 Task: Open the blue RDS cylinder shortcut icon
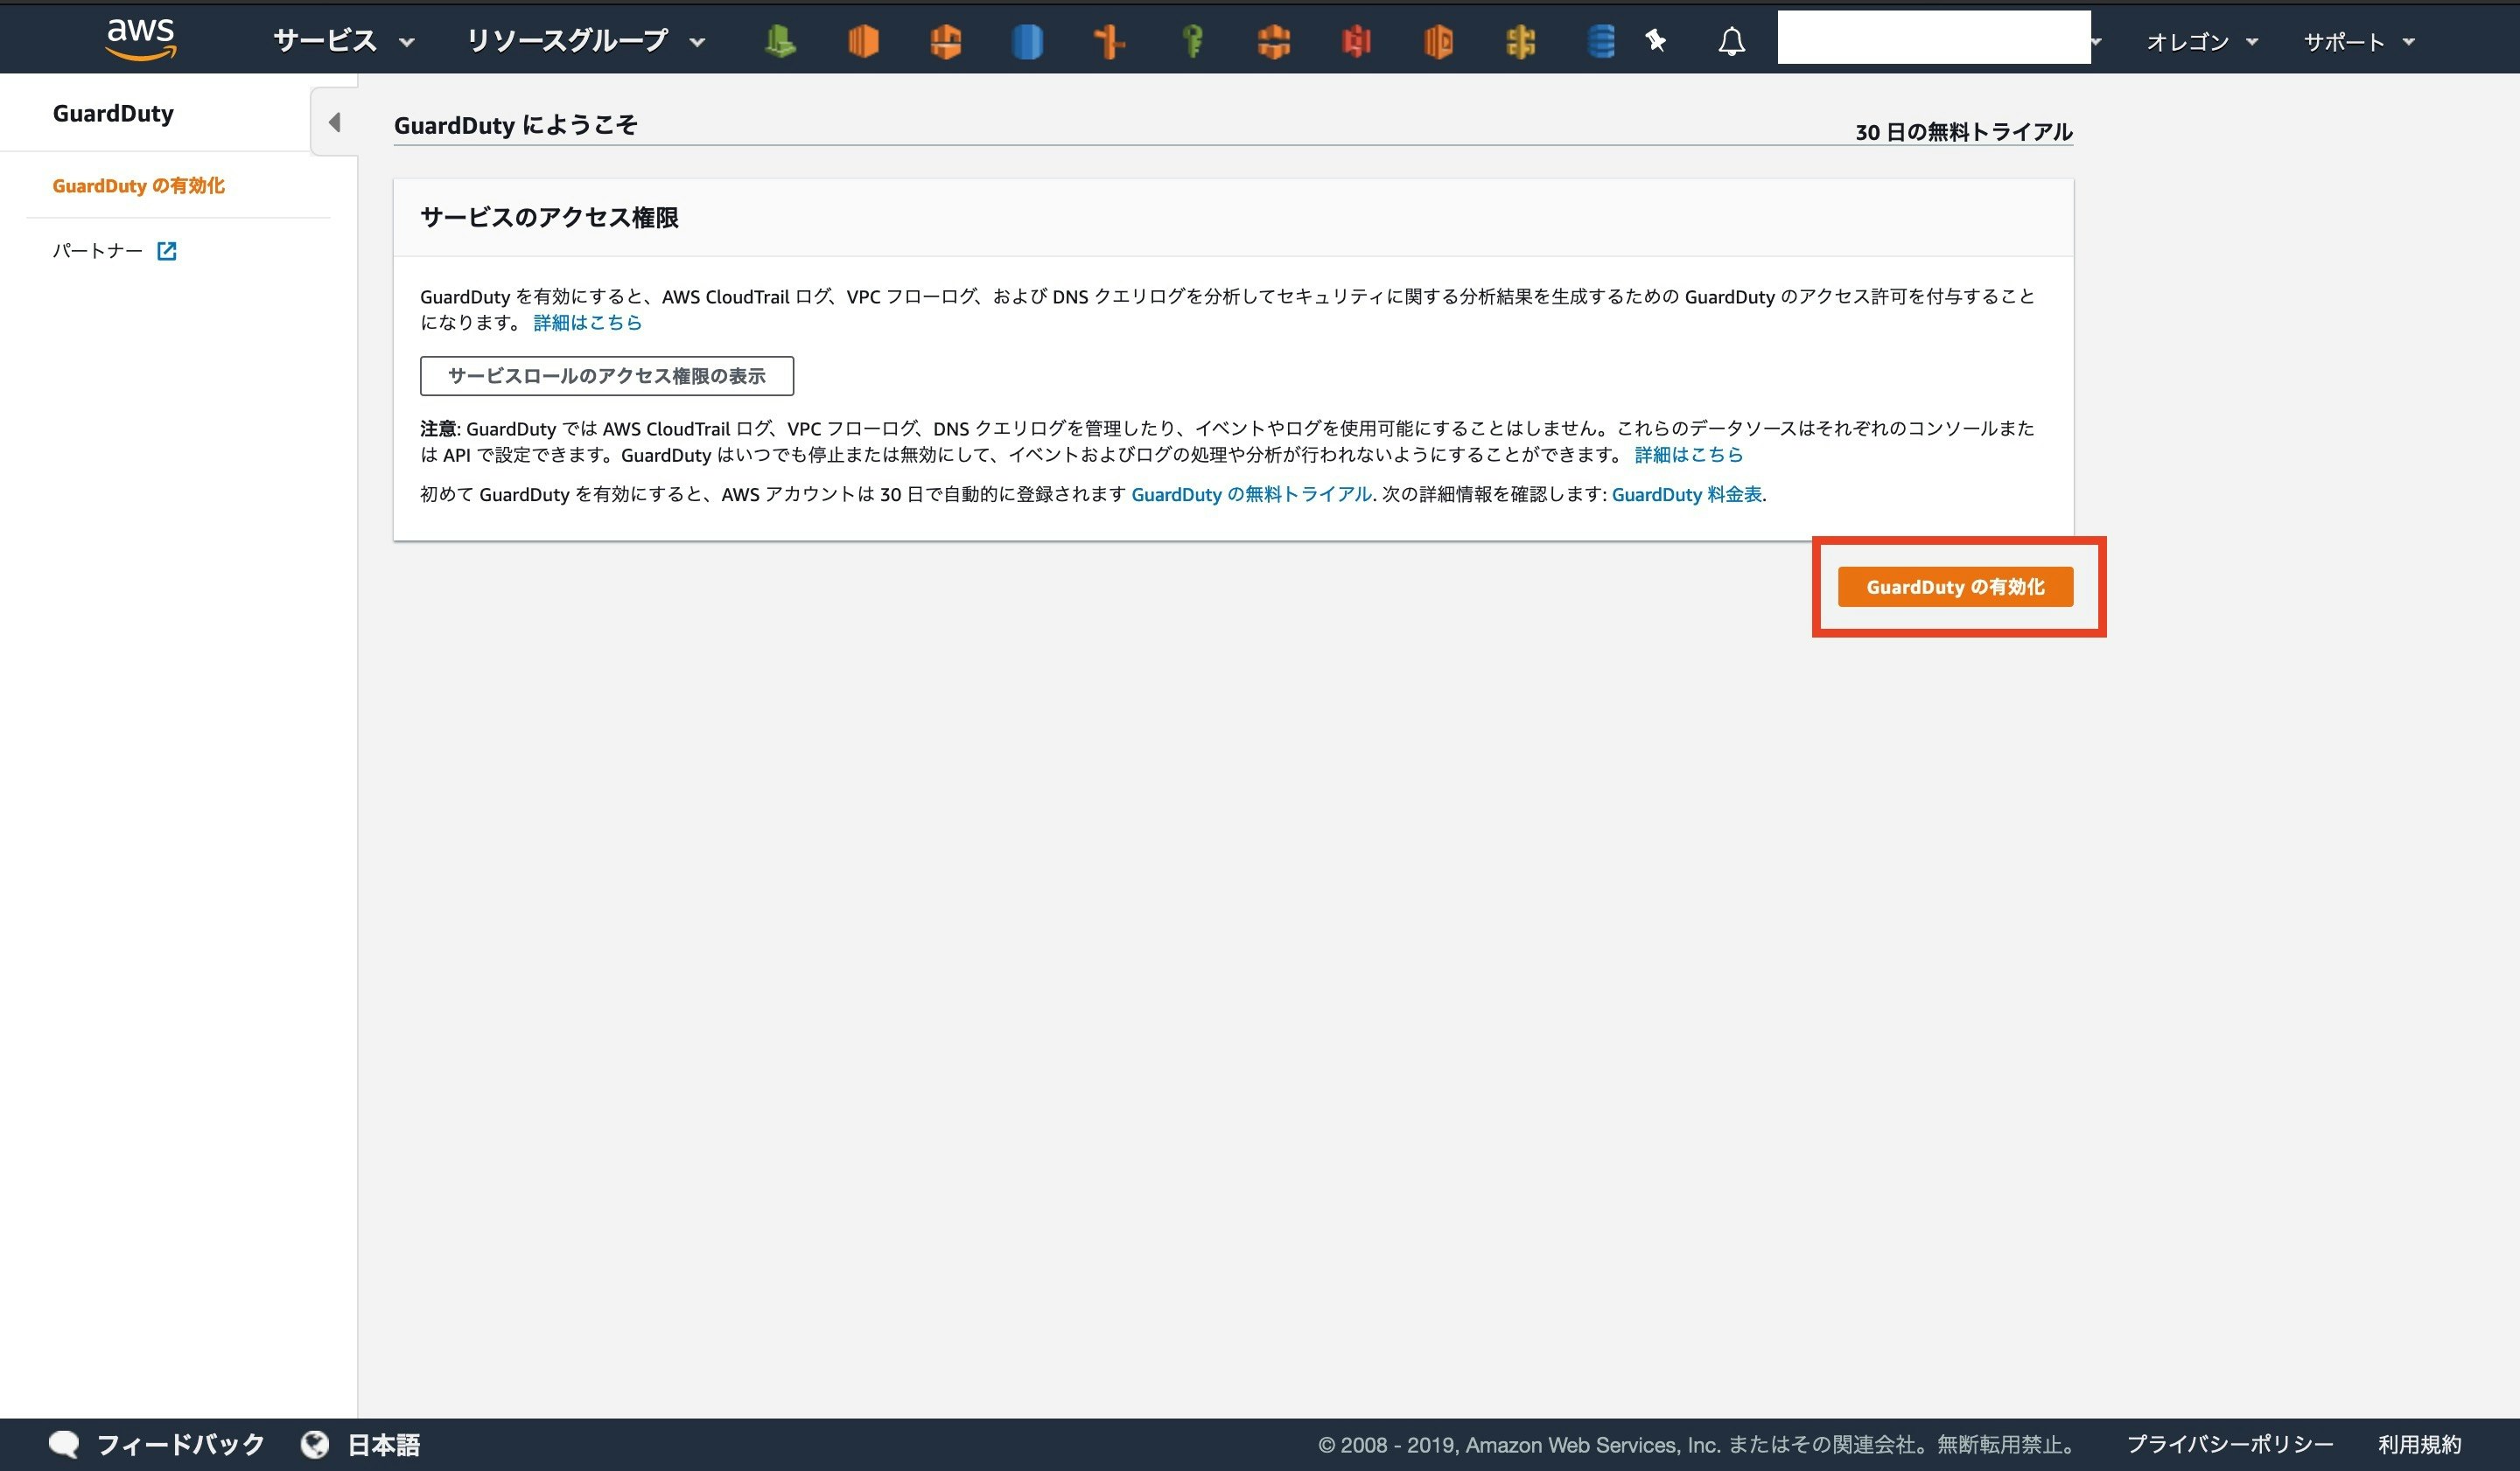click(x=1027, y=41)
